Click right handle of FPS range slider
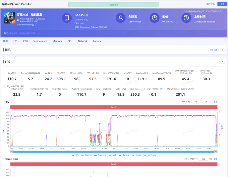This screenshot has height=177, width=228. tap(216, 152)
